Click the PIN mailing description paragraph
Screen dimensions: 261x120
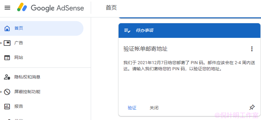189,66
